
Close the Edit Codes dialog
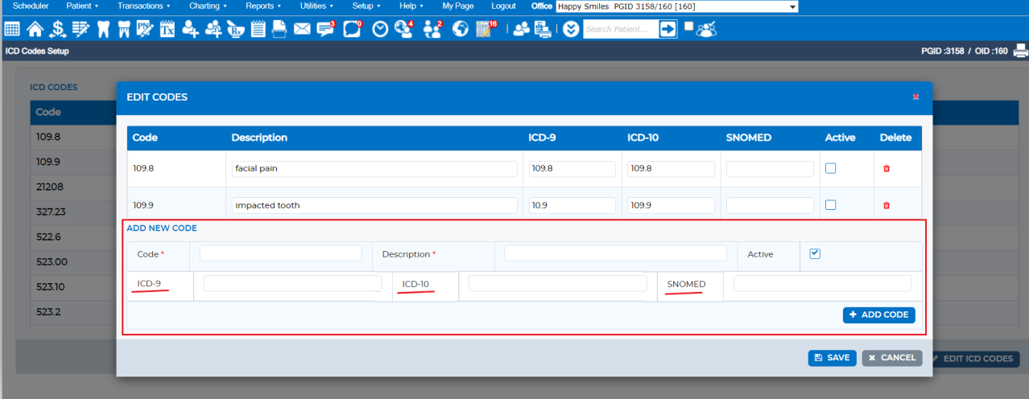click(915, 97)
